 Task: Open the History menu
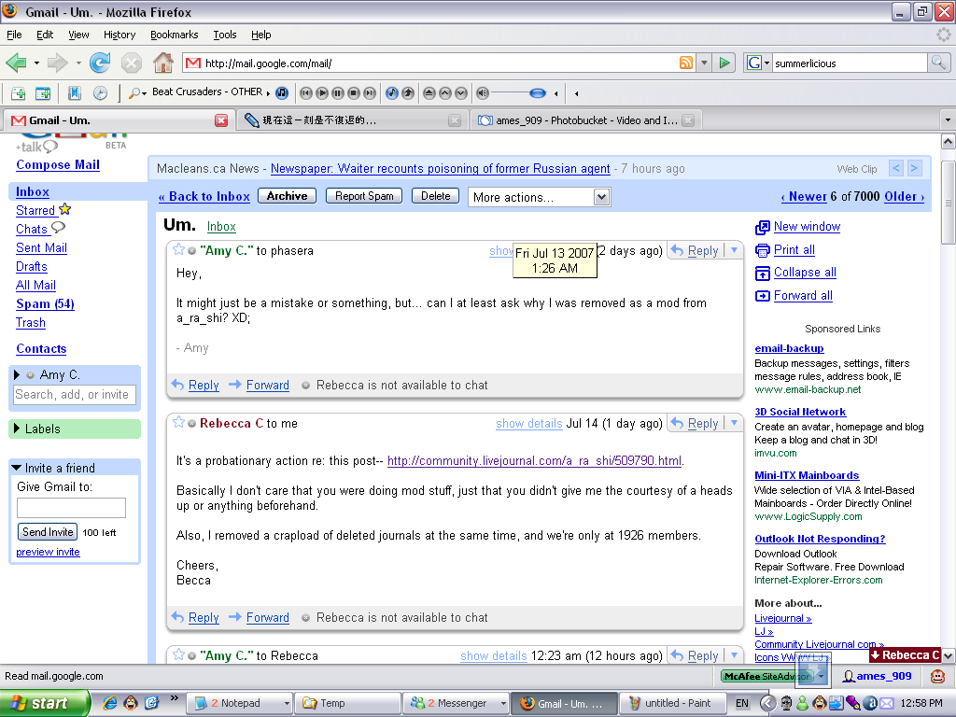click(x=119, y=35)
